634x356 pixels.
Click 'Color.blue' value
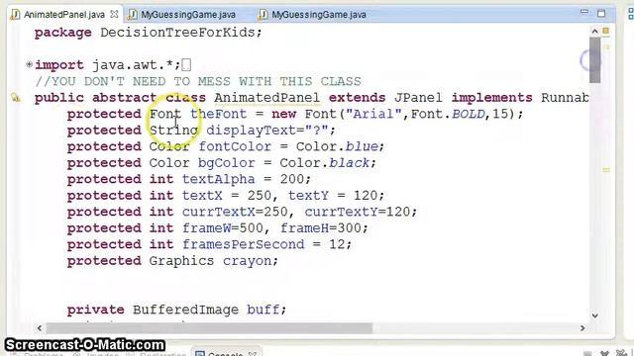(x=337, y=146)
